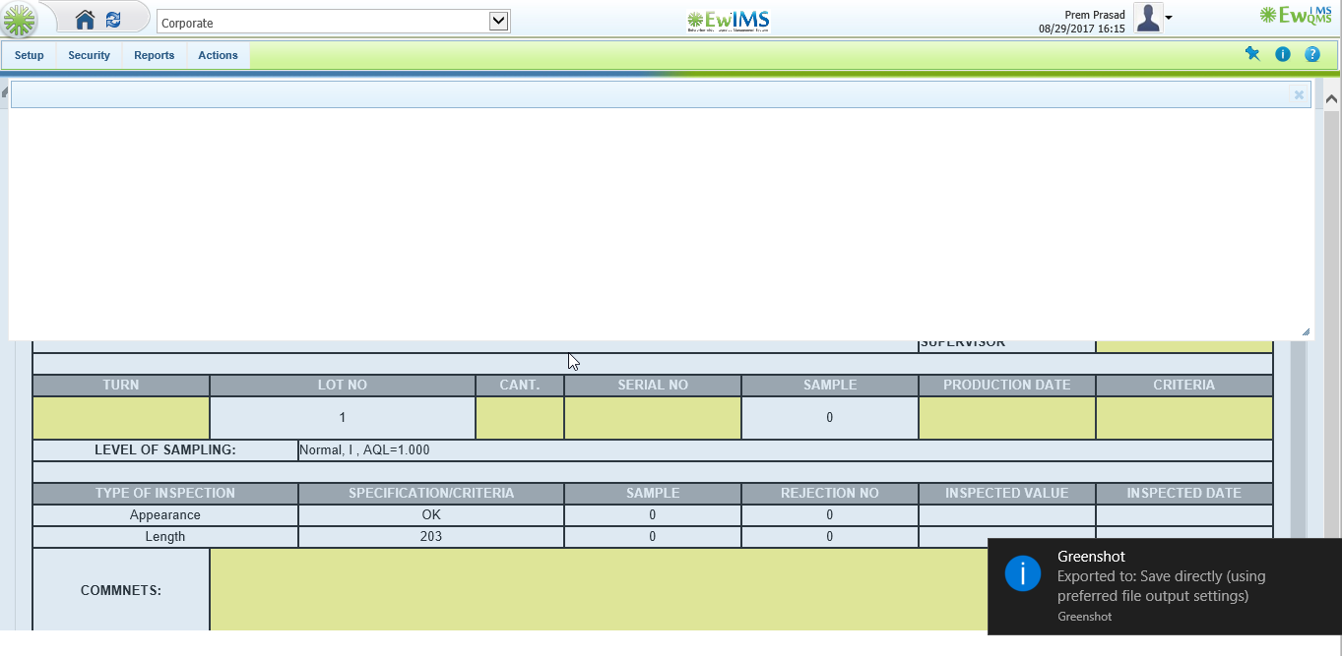Click the Greenshot notification info icon
The width and height of the screenshot is (1342, 656).
click(1023, 573)
